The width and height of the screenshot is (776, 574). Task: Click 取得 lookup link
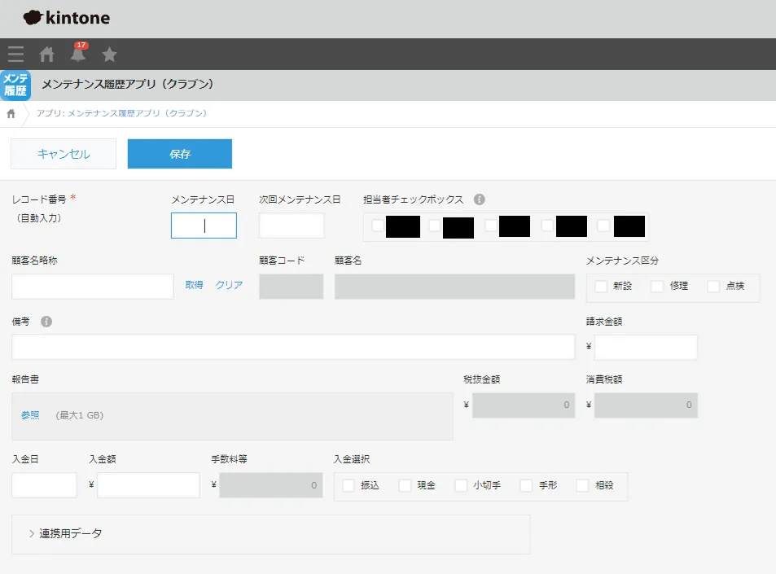[194, 285]
